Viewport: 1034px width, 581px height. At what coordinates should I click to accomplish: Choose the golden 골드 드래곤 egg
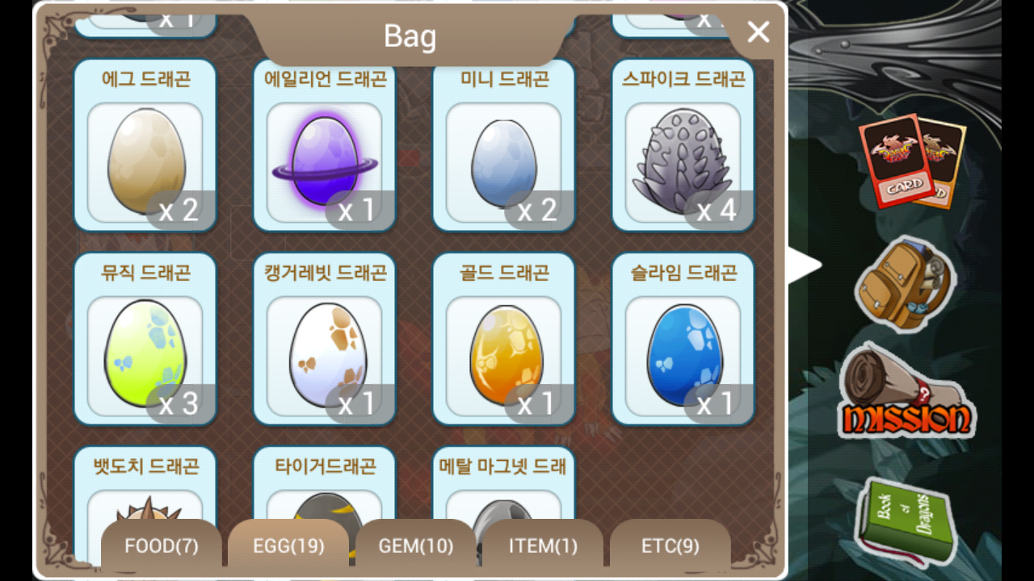point(504,340)
